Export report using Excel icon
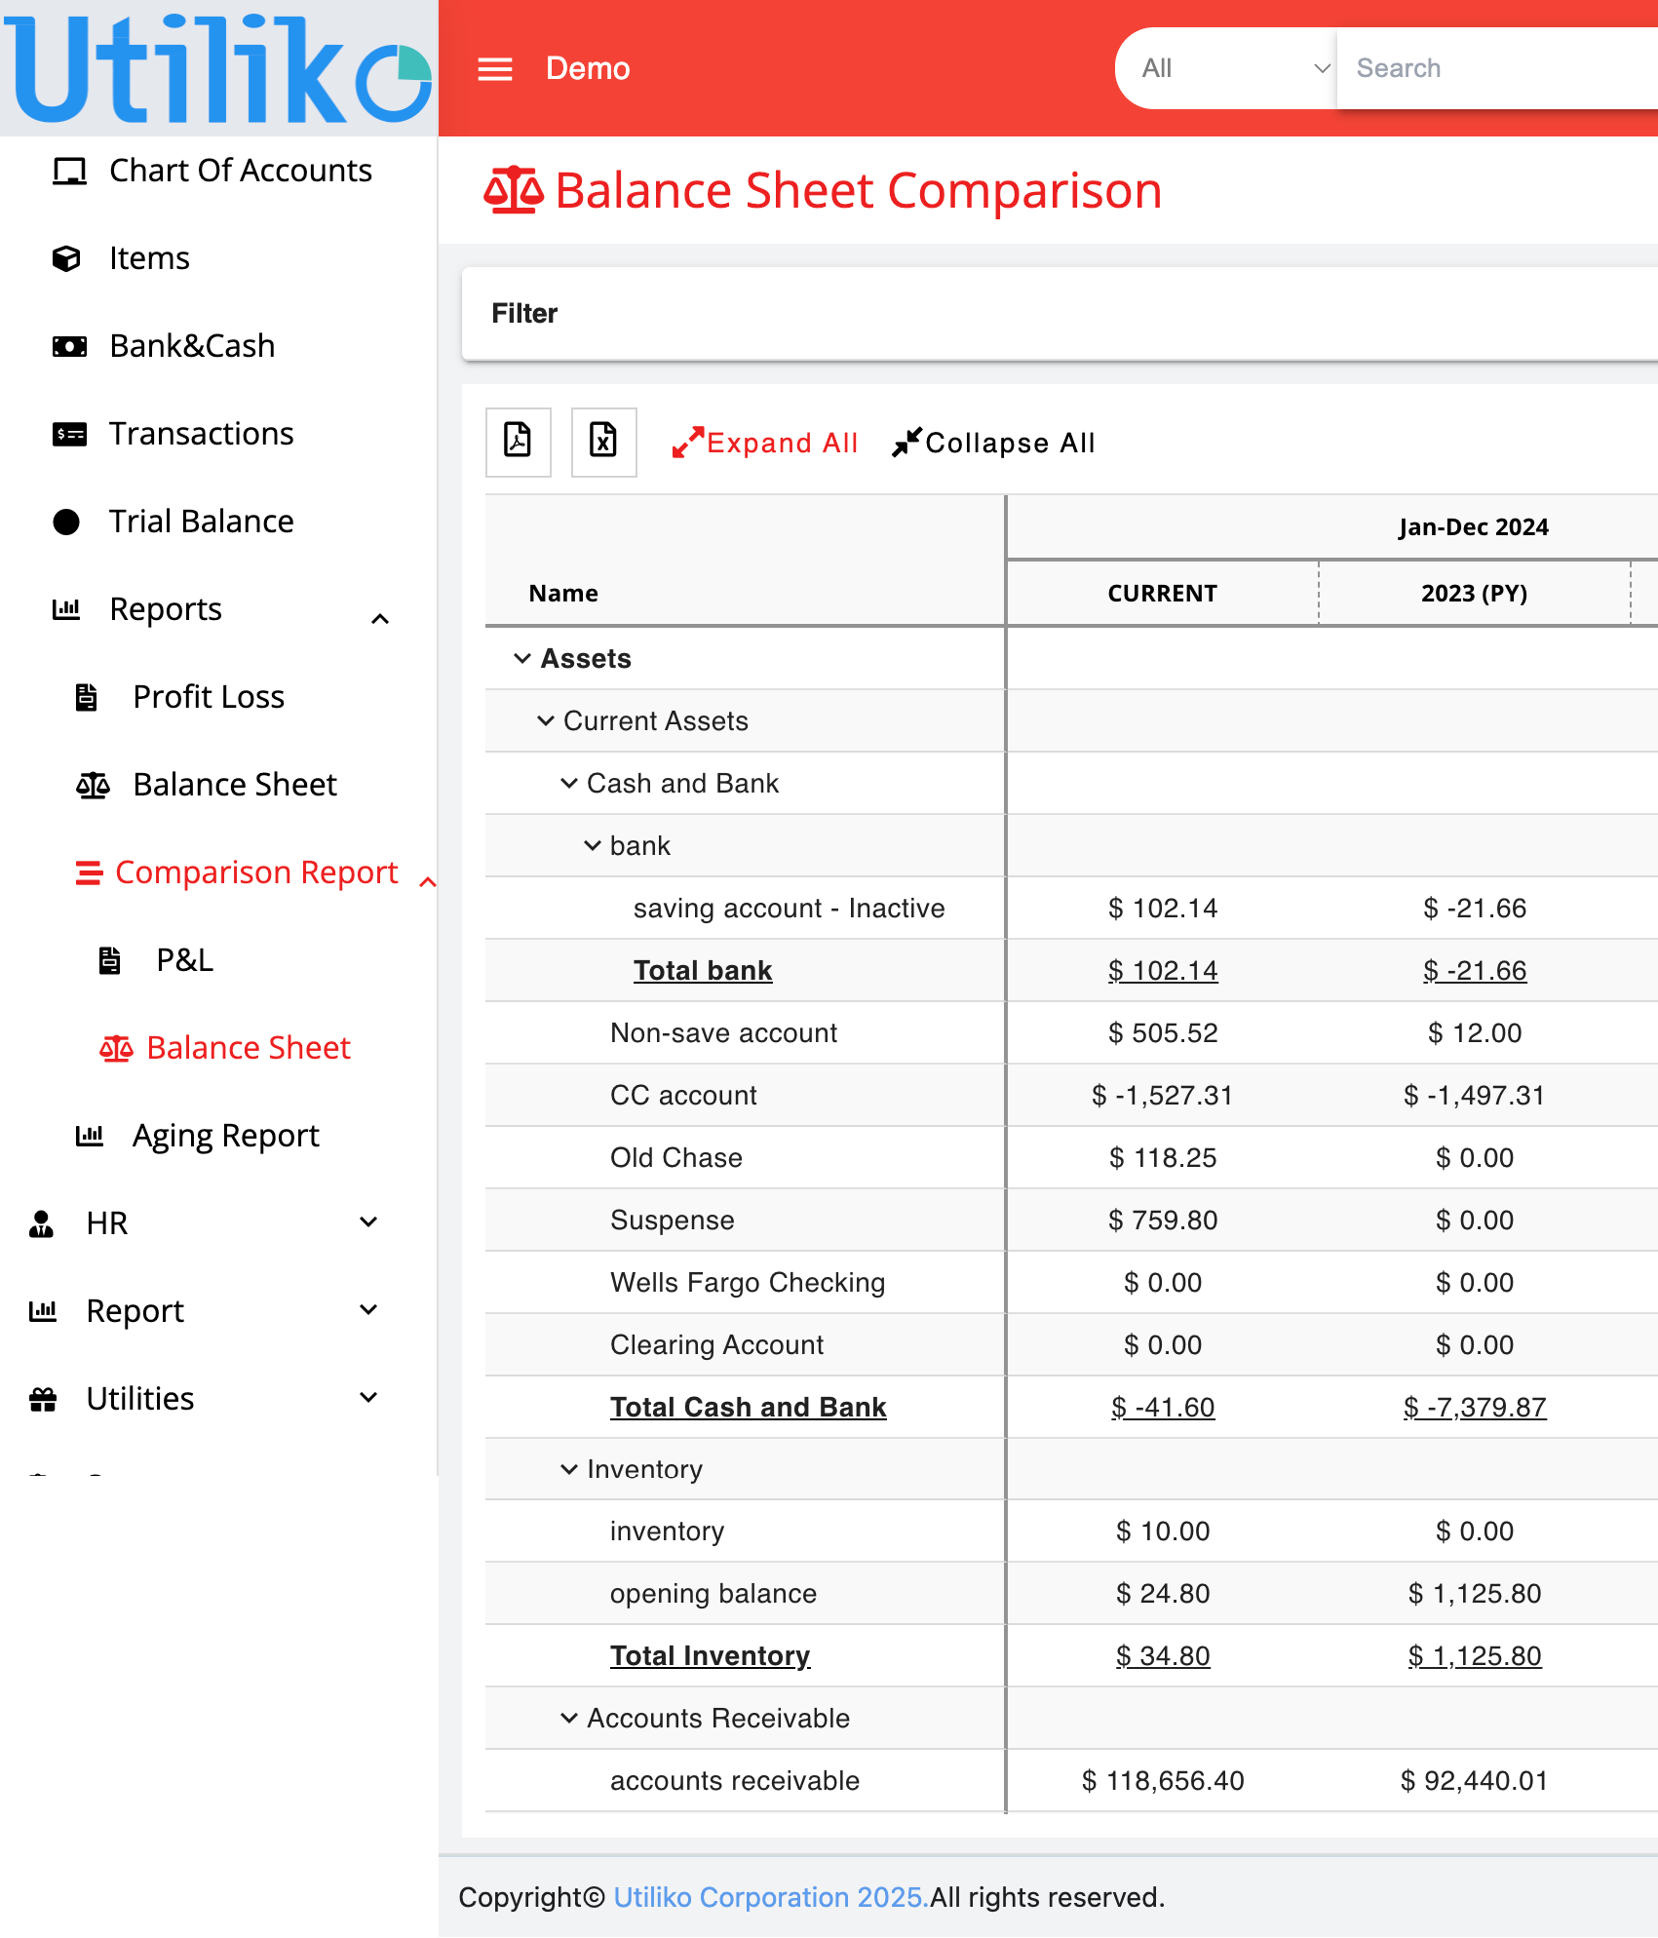The image size is (1658, 1938). tap(603, 442)
